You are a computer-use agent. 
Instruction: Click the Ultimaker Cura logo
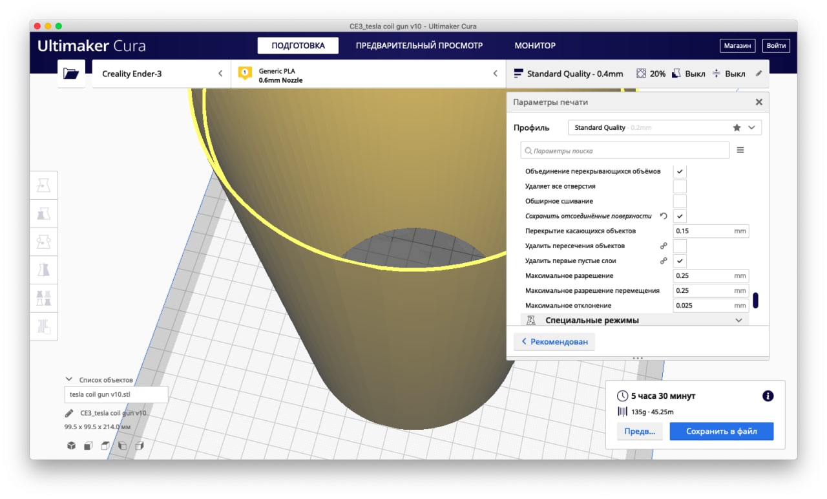[91, 46]
